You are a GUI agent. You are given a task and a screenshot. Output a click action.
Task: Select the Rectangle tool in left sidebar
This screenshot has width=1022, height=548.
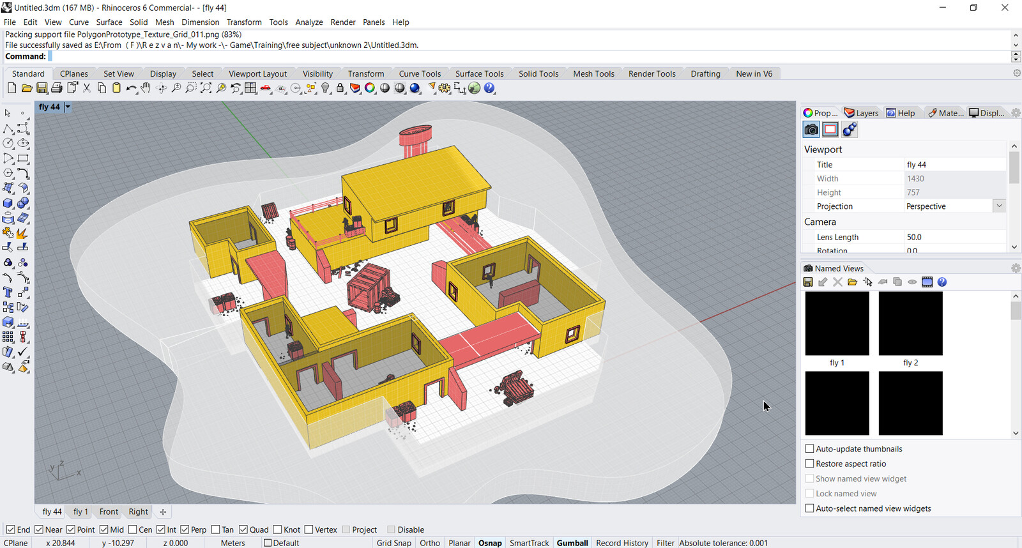[23, 158]
